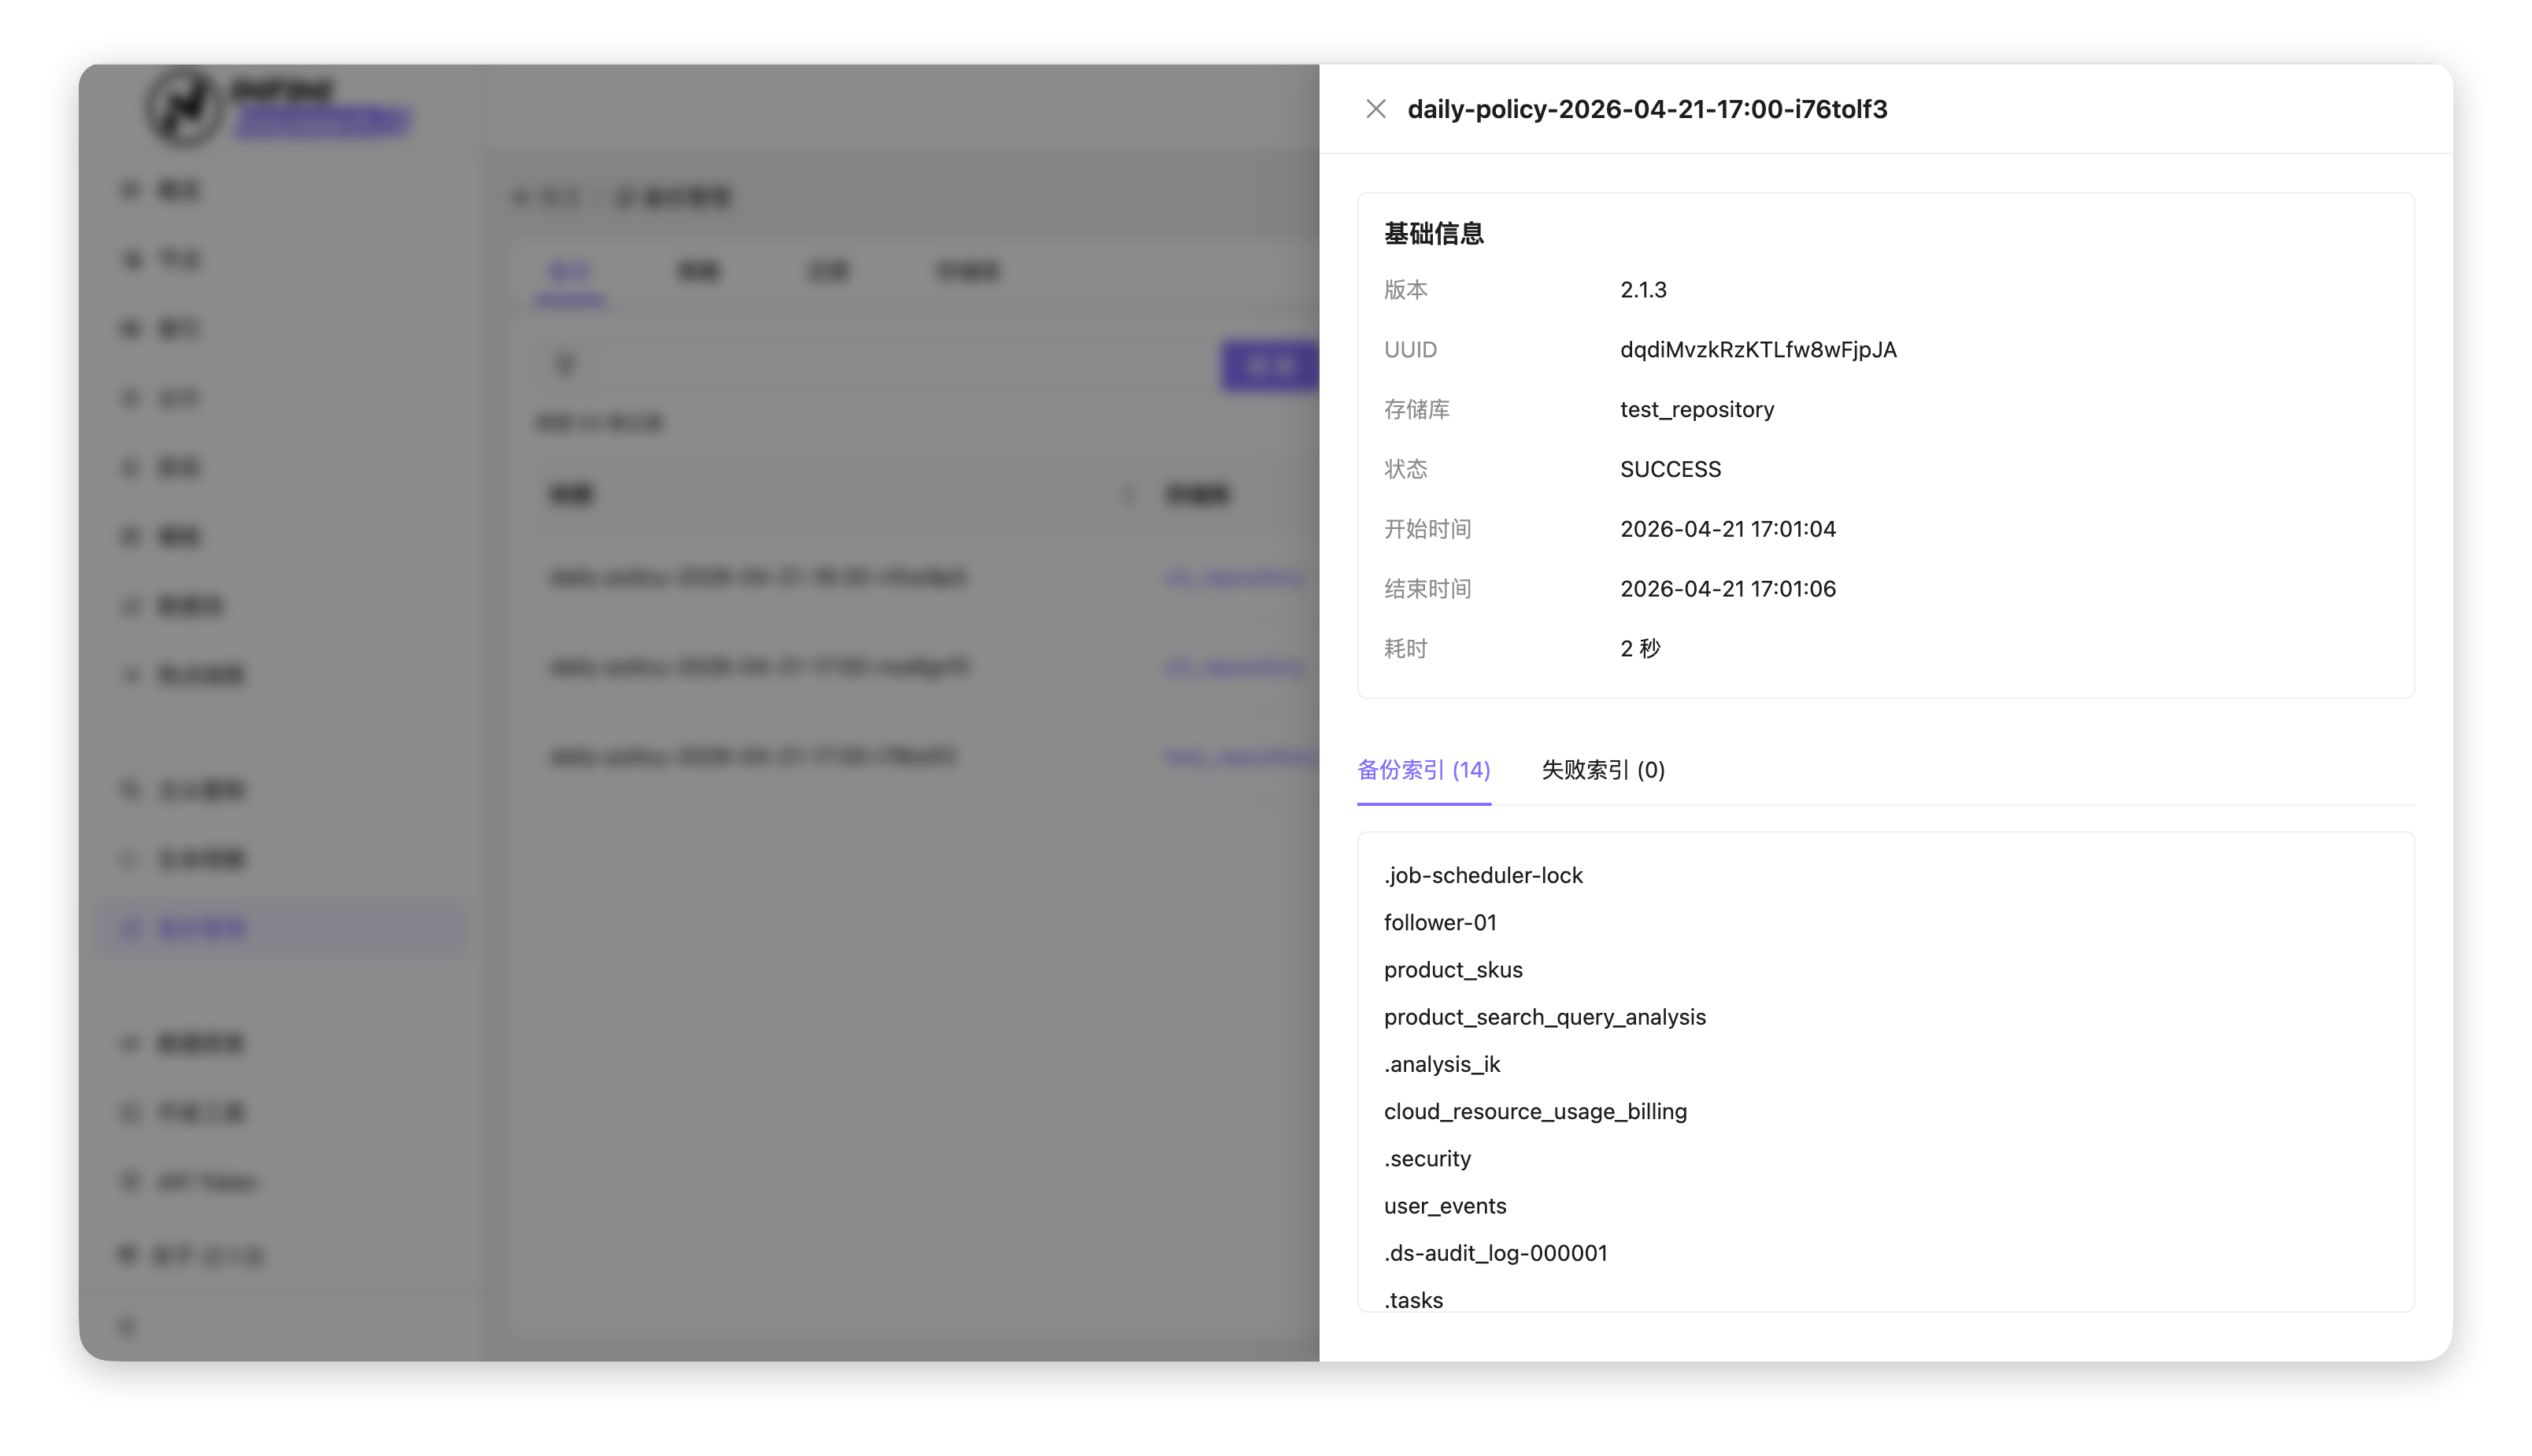Viewport: 2532px width, 1456px height.
Task: Click the drawer title daily-policy-2026-04-21-17:00-i76tolf3
Action: click(x=1646, y=109)
